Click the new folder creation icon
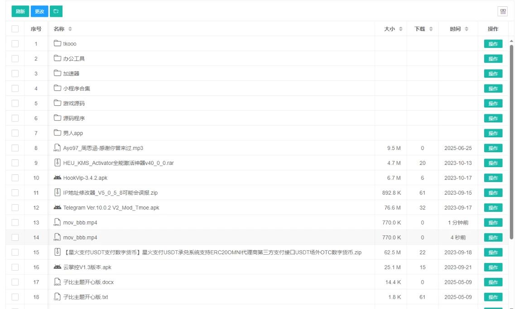This screenshot has width=524, height=309. point(55,11)
